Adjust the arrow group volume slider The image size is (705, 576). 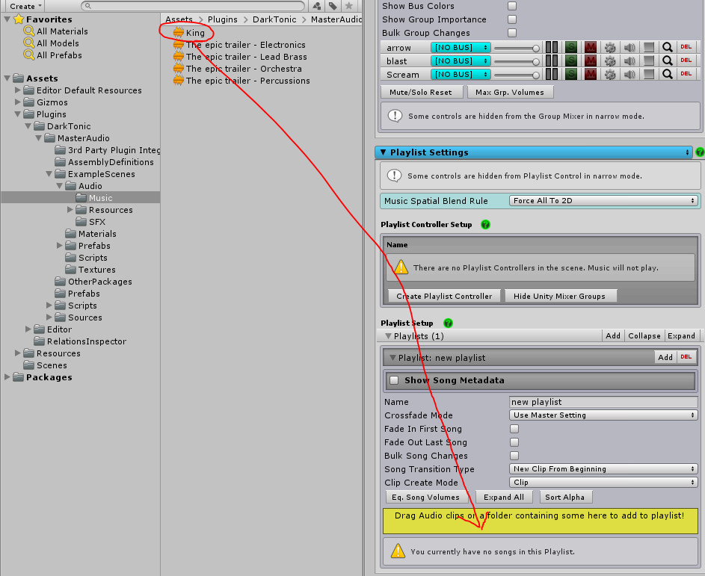coord(516,47)
